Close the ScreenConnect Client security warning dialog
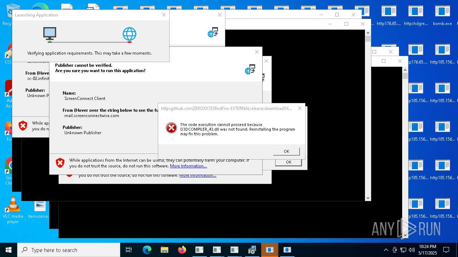Screen dimensions: 458x257 pyautogui.click(x=257, y=52)
